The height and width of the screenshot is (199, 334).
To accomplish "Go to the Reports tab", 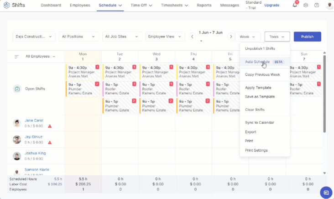I will pos(204,5).
